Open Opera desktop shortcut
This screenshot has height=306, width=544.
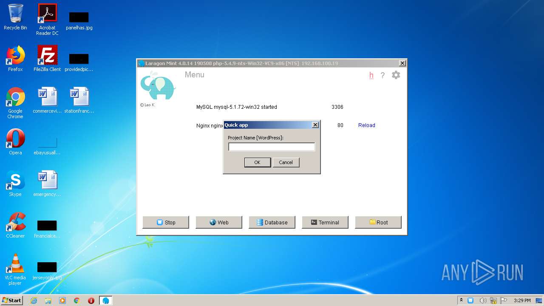[15, 142]
